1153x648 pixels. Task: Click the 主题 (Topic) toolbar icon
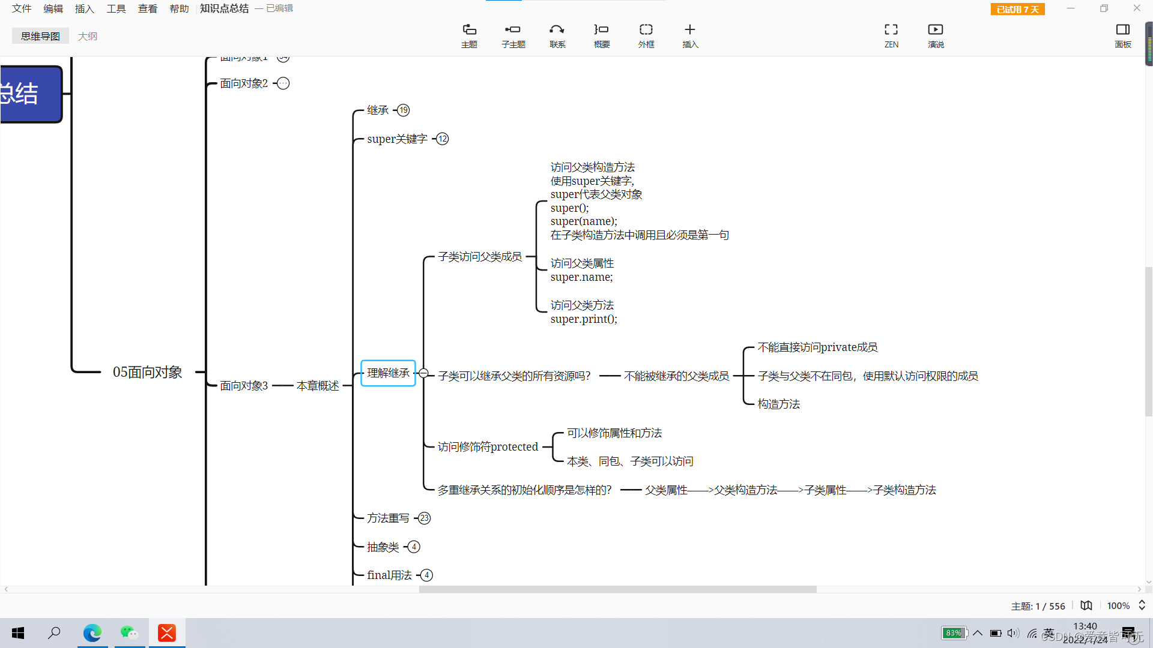coord(469,36)
